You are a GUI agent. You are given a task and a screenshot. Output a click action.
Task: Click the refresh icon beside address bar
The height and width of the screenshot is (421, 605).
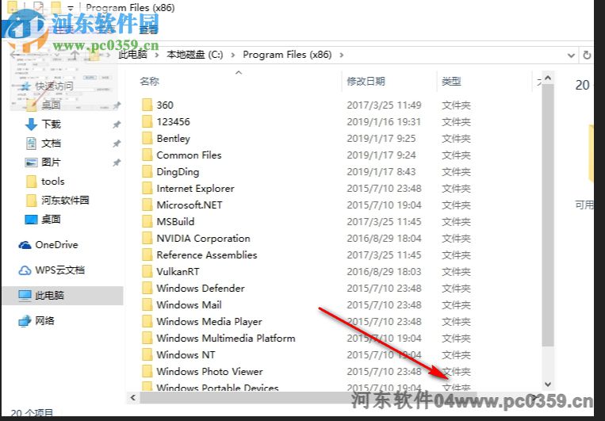coord(587,55)
